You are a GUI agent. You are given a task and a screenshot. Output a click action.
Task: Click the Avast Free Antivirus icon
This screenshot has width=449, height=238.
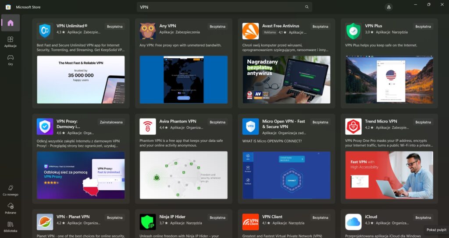pos(250,31)
